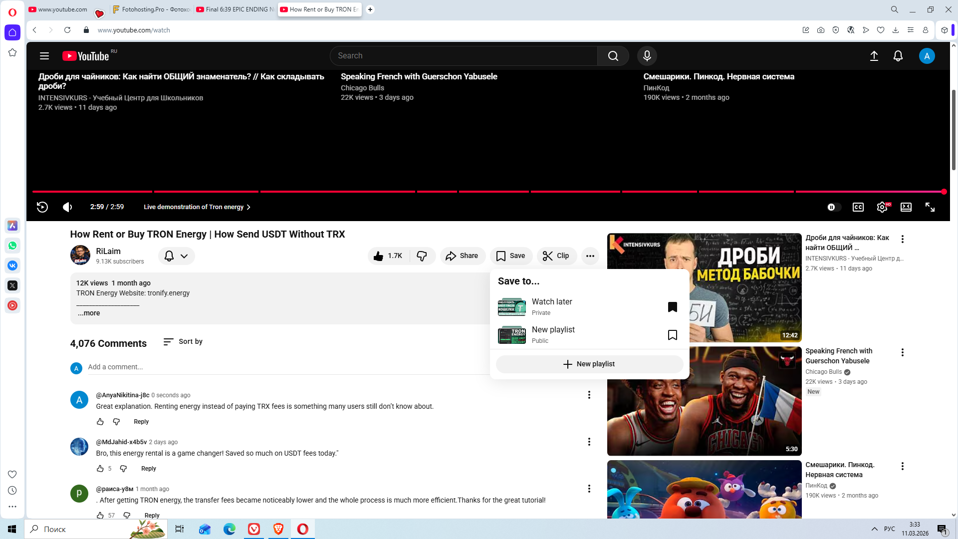Image resolution: width=958 pixels, height=539 pixels.
Task: Switch to Final 6:39 EPIC ENDING tab
Action: point(236,9)
